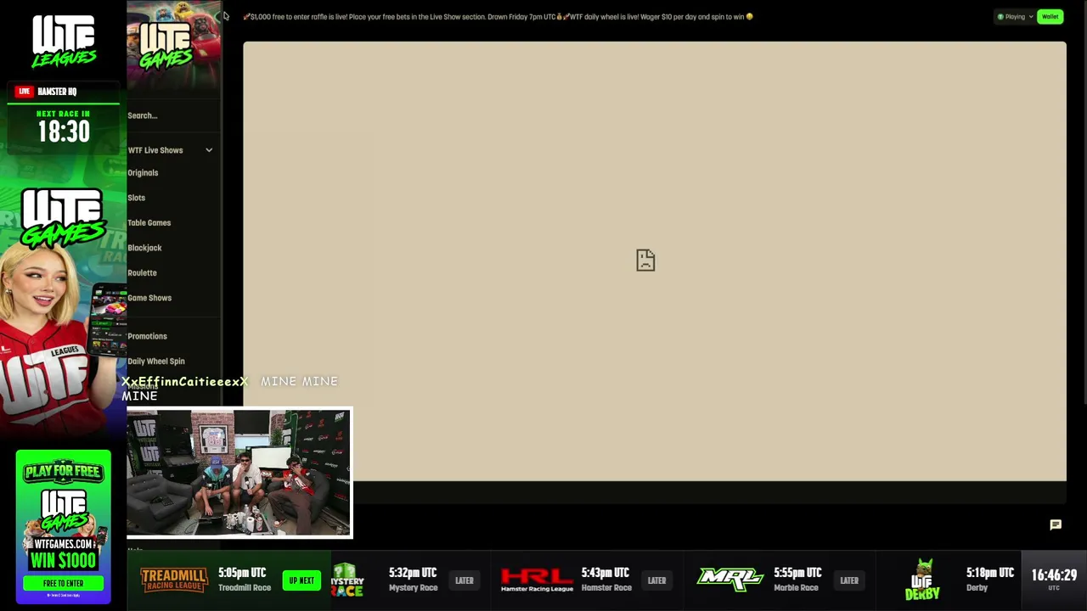This screenshot has width=1087, height=611.
Task: Click the broken page sad-face icon
Action: point(645,260)
